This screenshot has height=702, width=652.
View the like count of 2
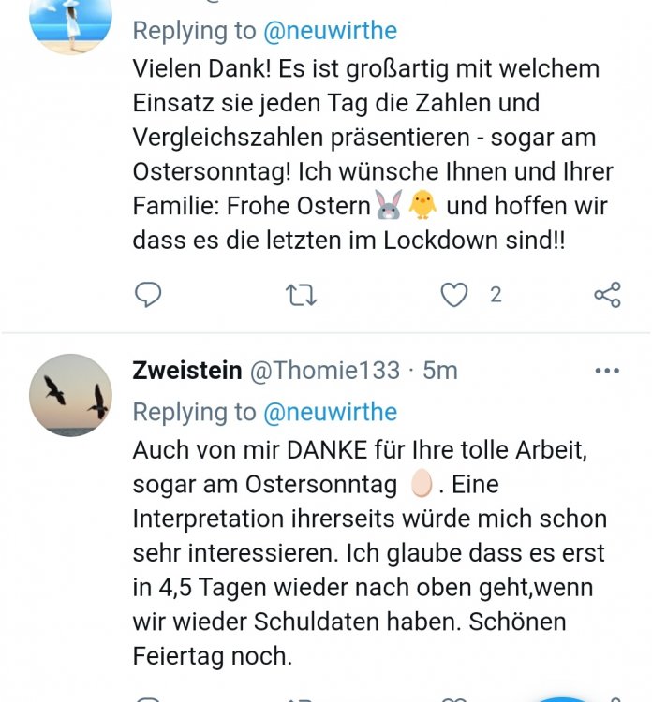pos(496,295)
